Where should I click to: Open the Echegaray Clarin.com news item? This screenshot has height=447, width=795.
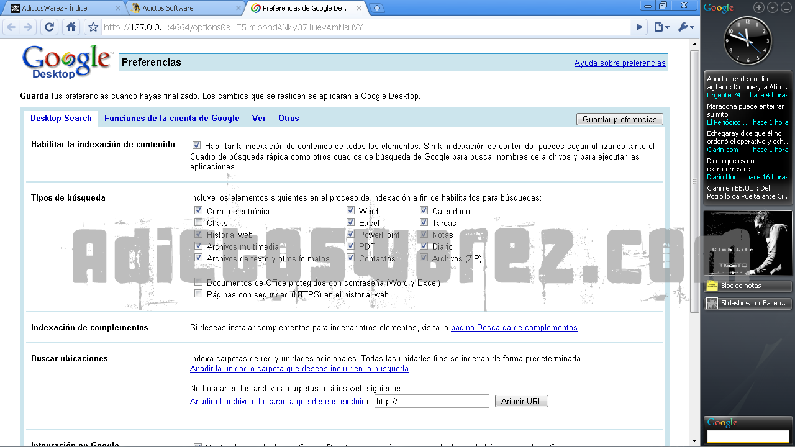748,142
